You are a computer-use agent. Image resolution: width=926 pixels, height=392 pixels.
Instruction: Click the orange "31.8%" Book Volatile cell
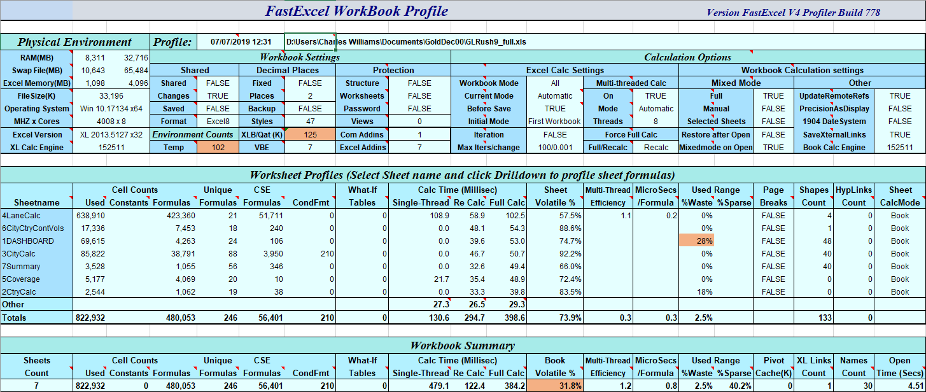click(555, 386)
